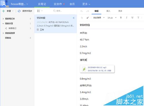Screen dimensions: 144x106
Task: Open the list view dropdown arrow
Action: (42, 11)
